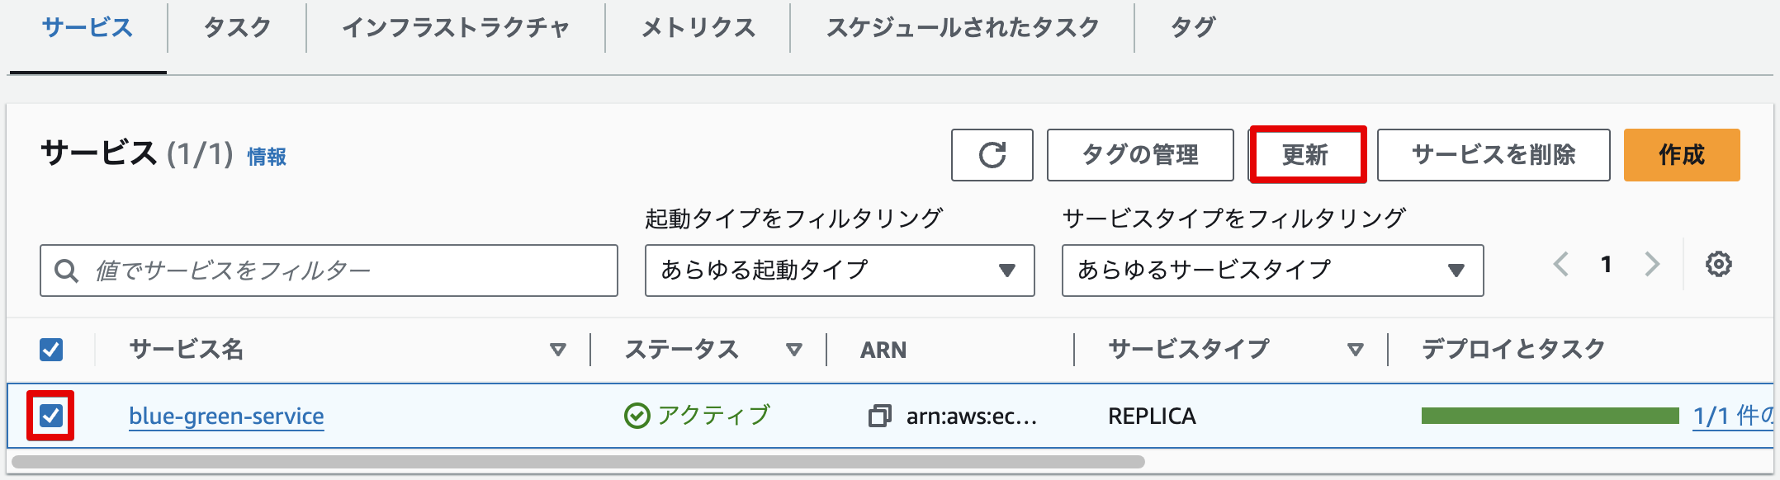Click the タグの管理 button

coord(1140,155)
